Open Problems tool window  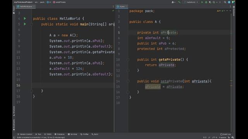[59, 134]
